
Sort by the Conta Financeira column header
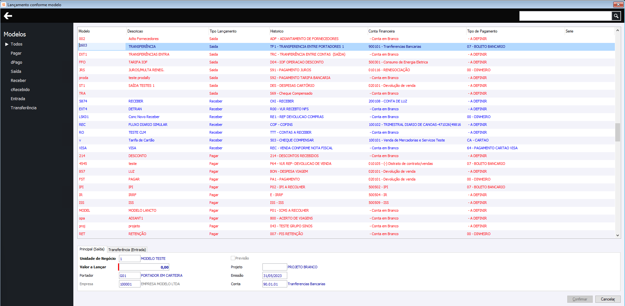[417, 31]
